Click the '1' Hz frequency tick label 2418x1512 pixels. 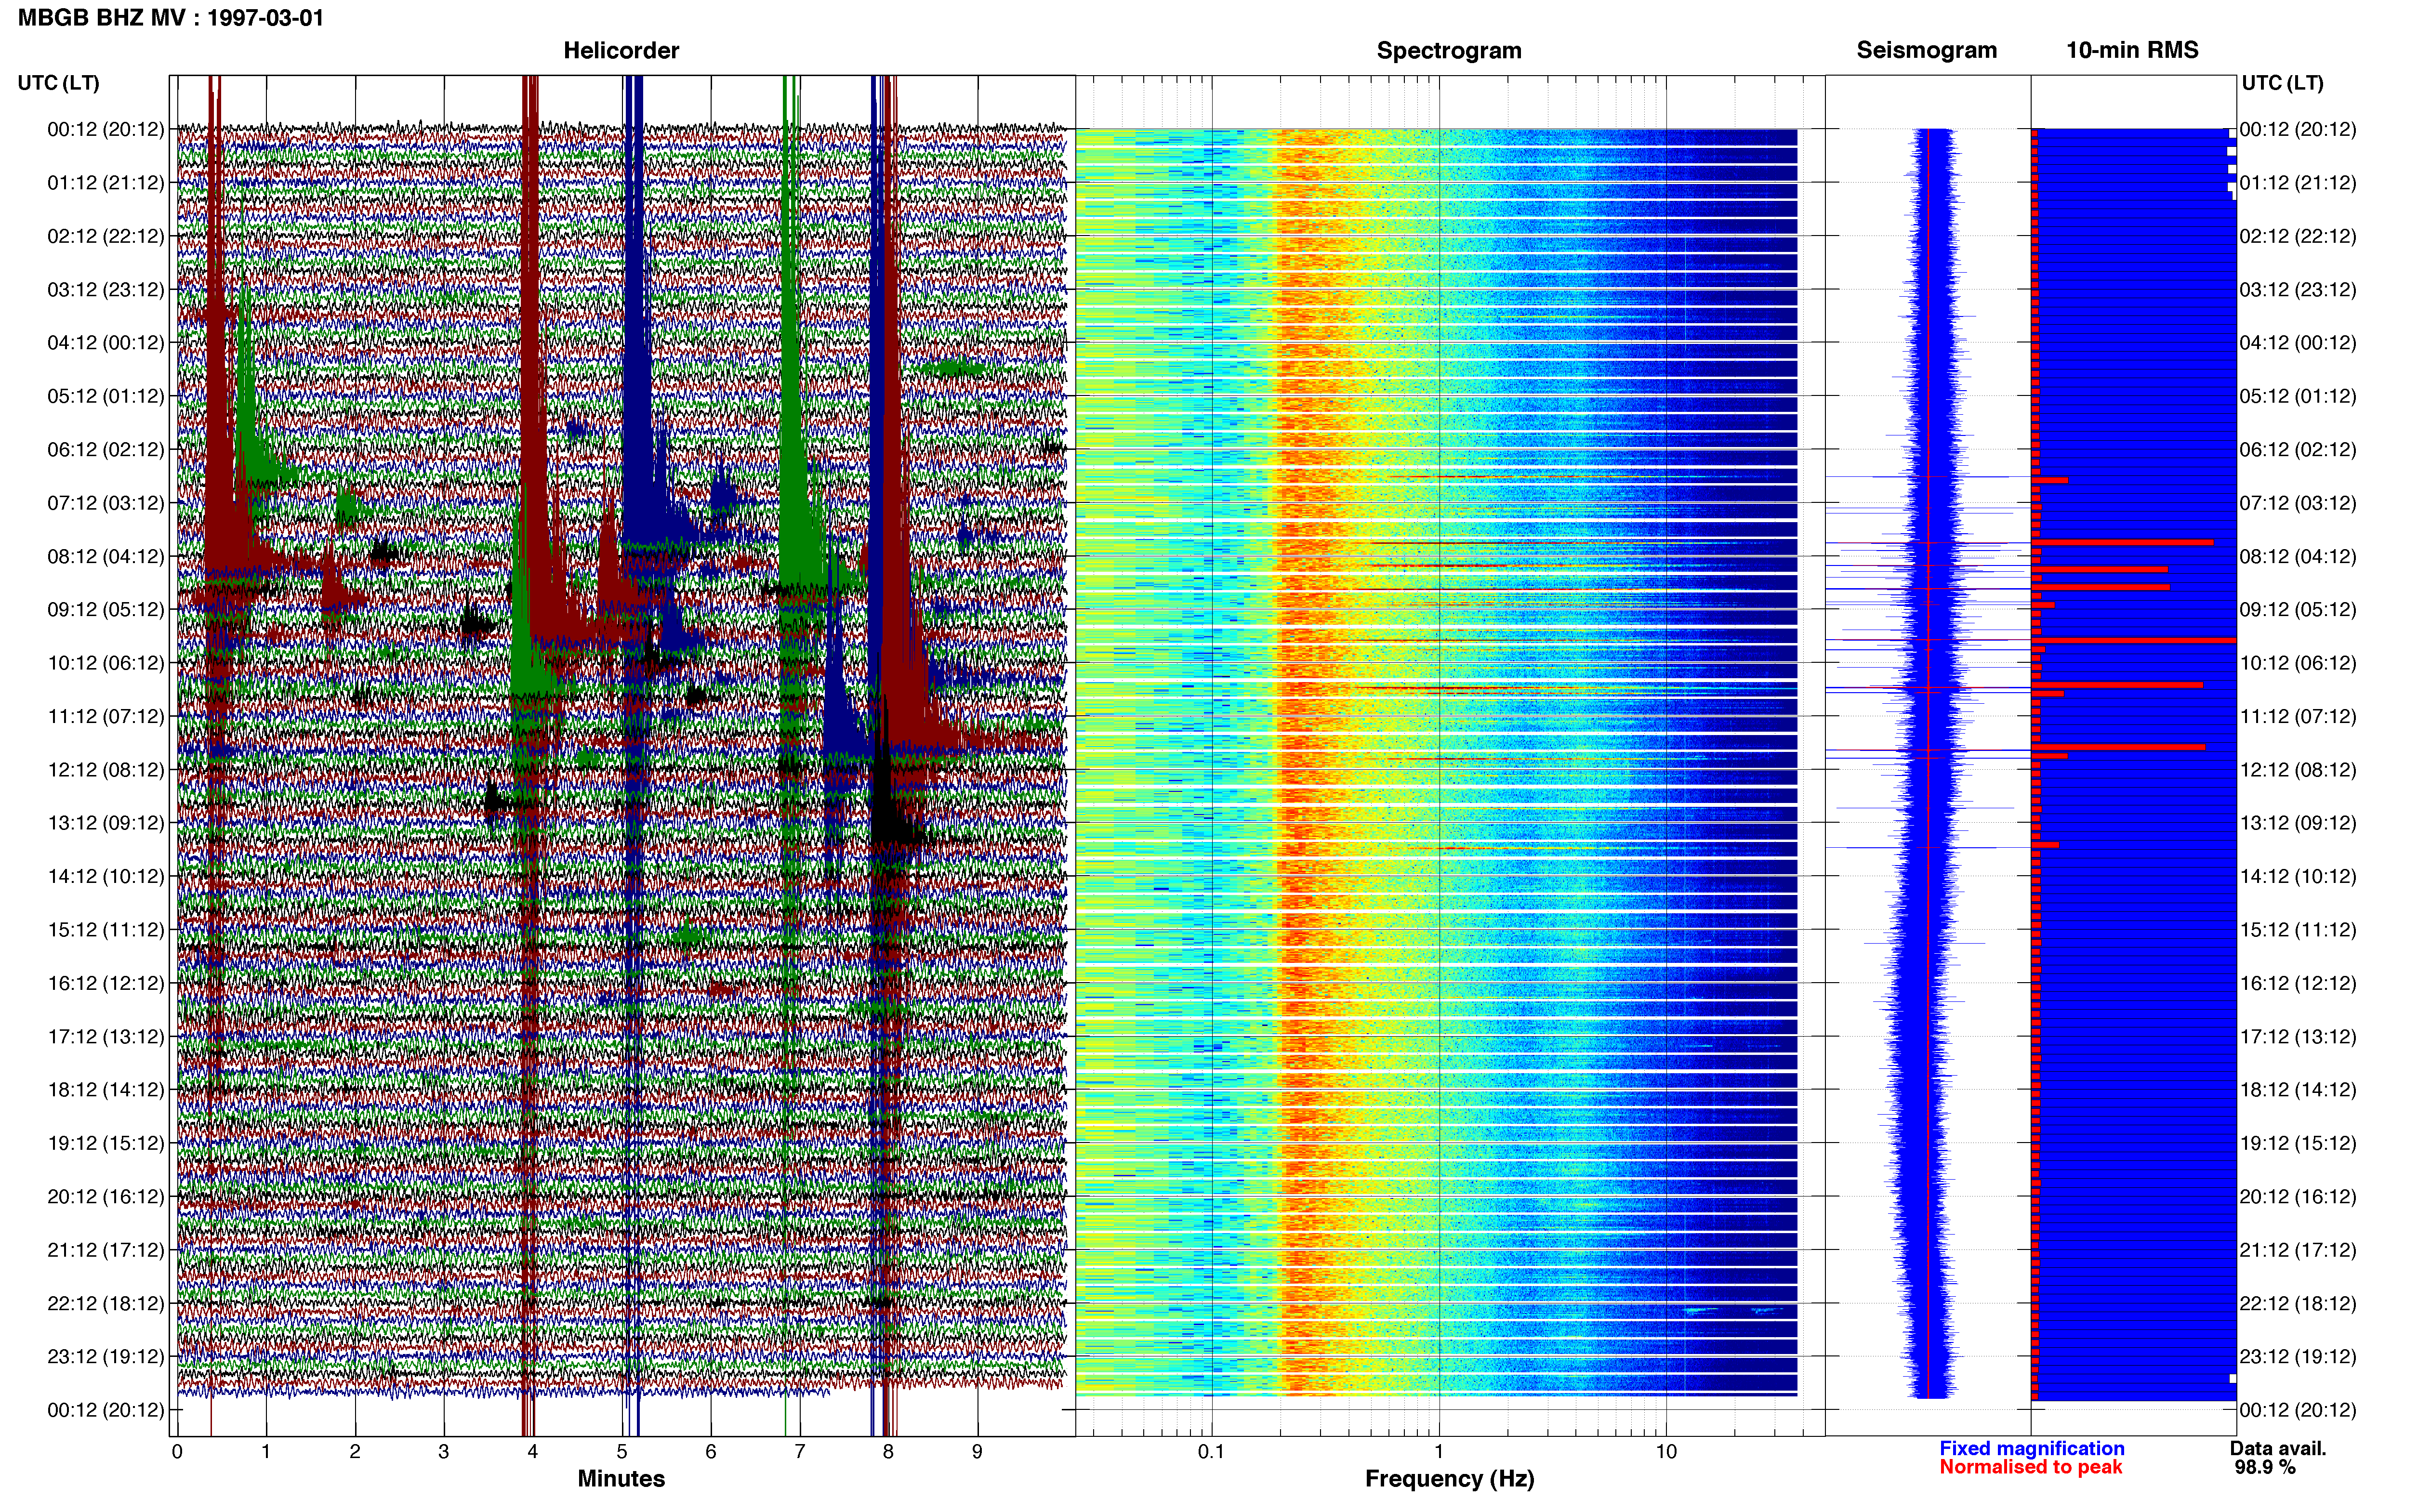(1439, 1451)
